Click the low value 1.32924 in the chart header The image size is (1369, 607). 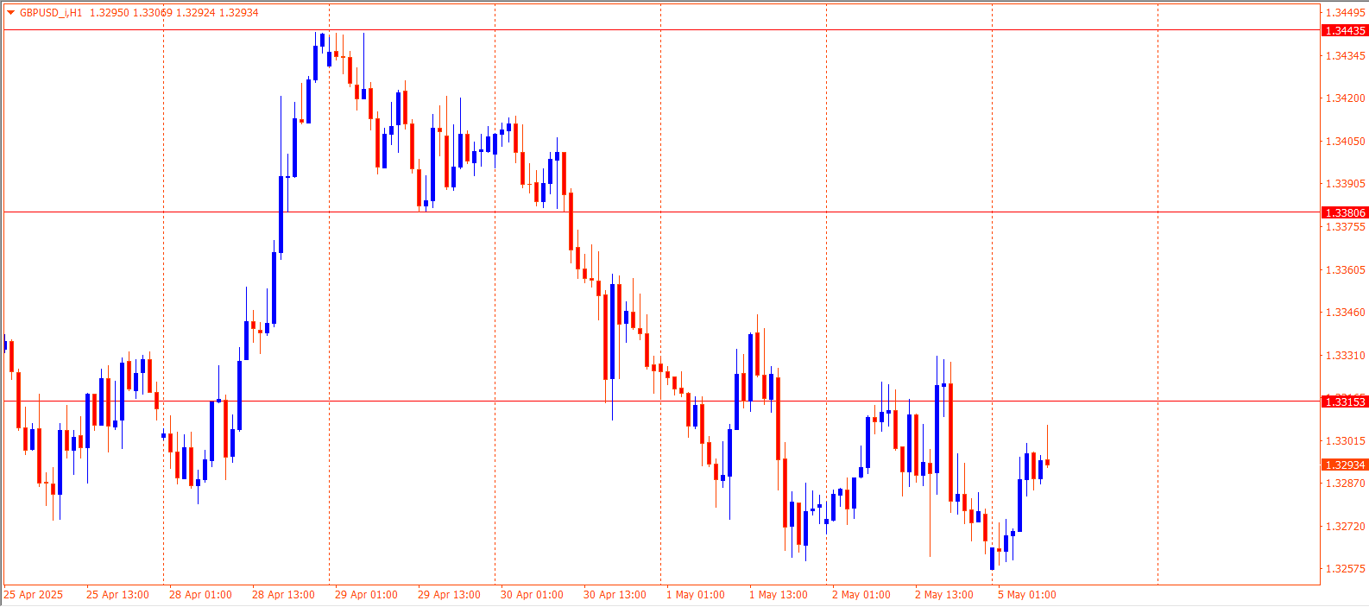point(195,13)
